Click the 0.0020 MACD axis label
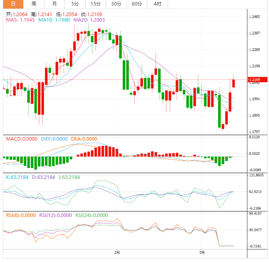Viewport: 269px width, 262px height. (254, 154)
